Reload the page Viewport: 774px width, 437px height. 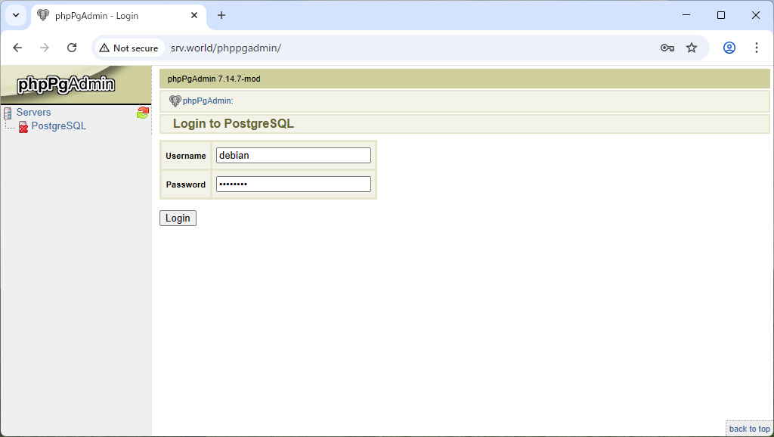72,48
